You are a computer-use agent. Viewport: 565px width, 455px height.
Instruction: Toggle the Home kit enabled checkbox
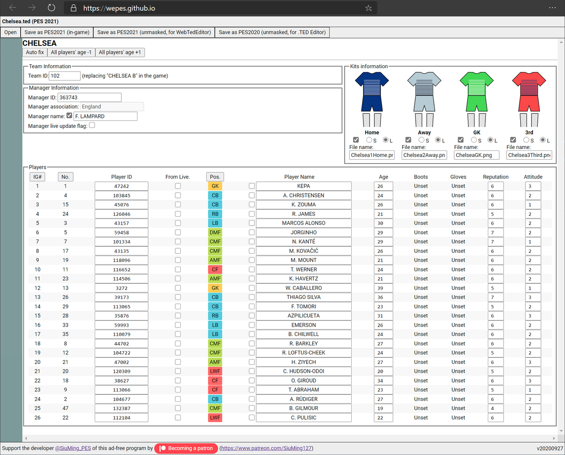point(356,140)
